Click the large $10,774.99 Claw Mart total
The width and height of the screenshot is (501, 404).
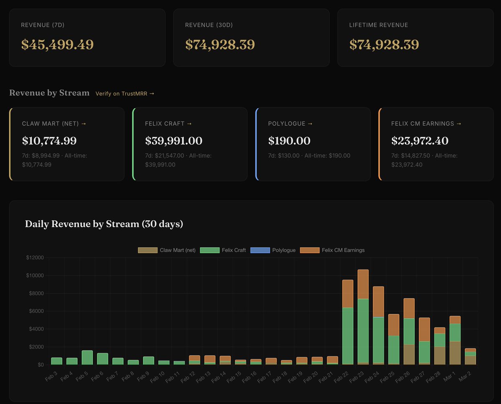pos(49,141)
